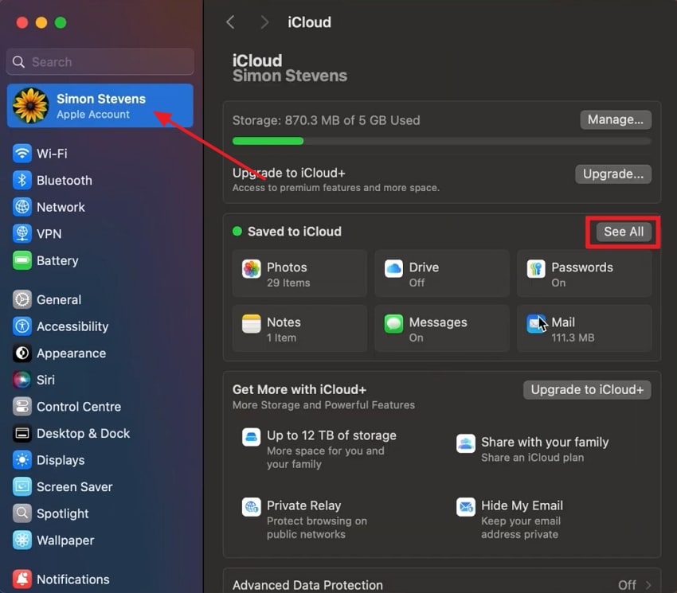Click the Share with your family icon

[466, 443]
